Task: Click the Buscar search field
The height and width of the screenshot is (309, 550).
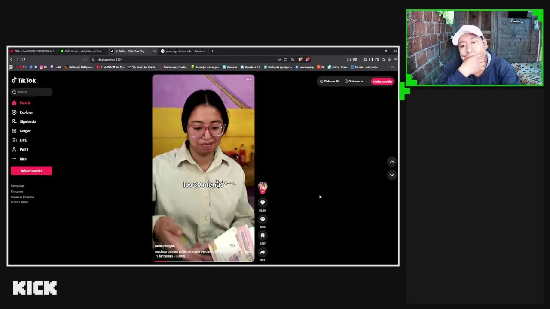Action: tap(31, 92)
